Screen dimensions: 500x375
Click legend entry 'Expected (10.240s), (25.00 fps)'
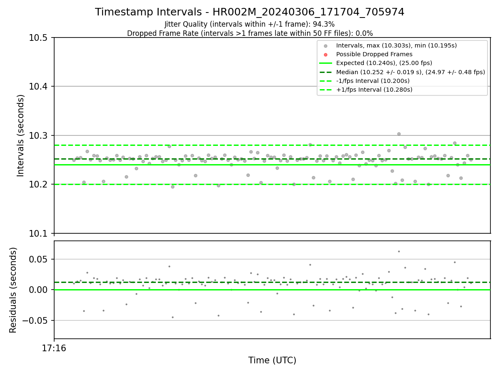384,63
